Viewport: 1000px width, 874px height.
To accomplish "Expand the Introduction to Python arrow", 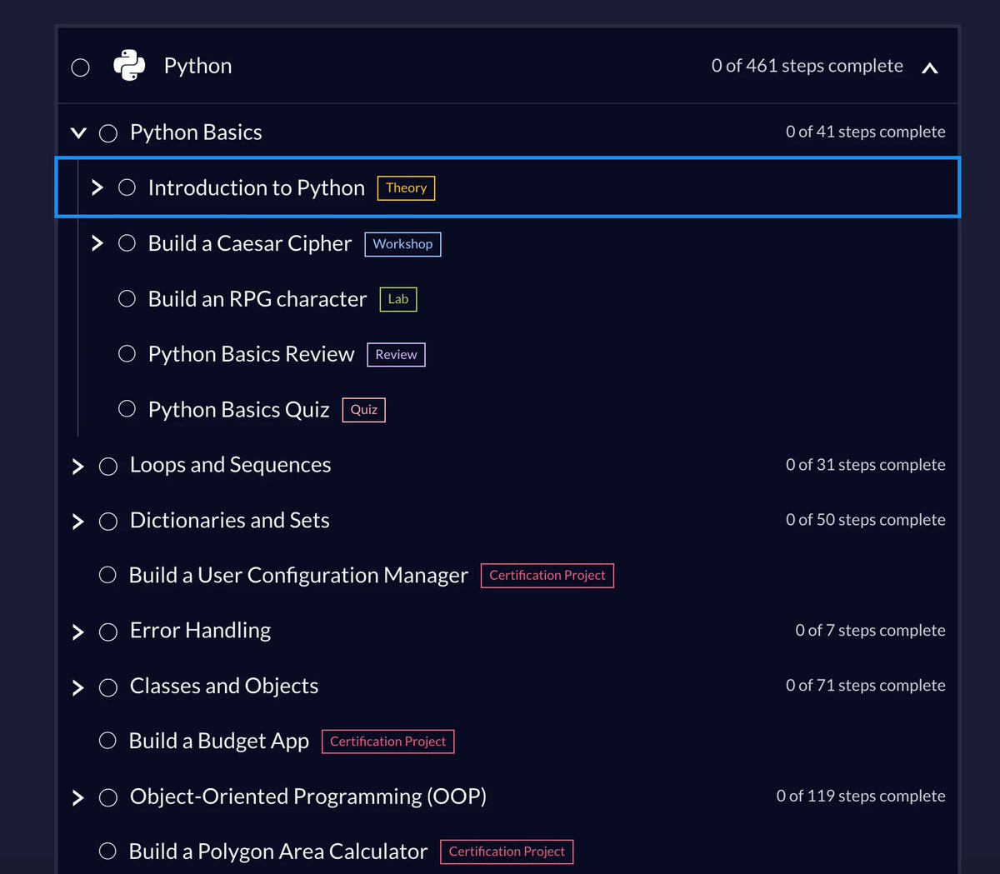I will [x=97, y=187].
